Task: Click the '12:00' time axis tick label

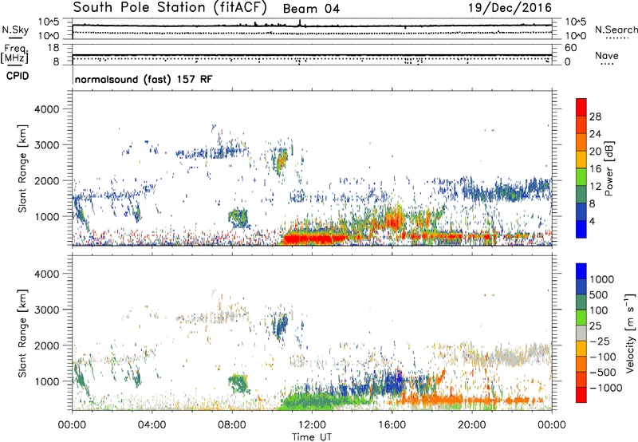Action: [x=312, y=425]
